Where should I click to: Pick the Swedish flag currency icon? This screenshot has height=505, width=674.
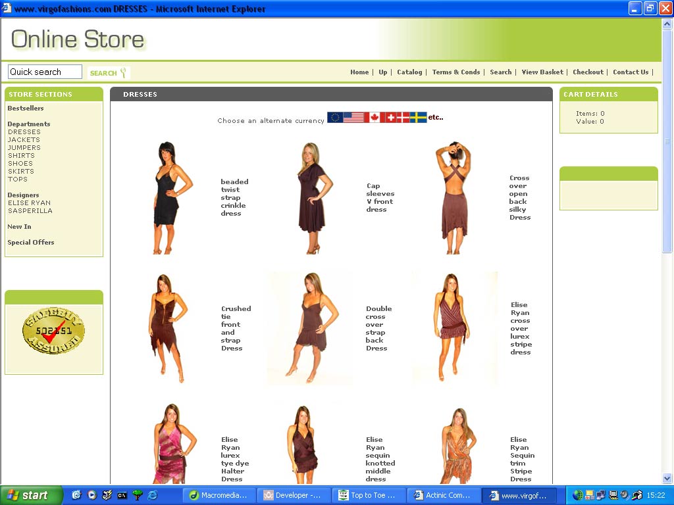(x=419, y=118)
